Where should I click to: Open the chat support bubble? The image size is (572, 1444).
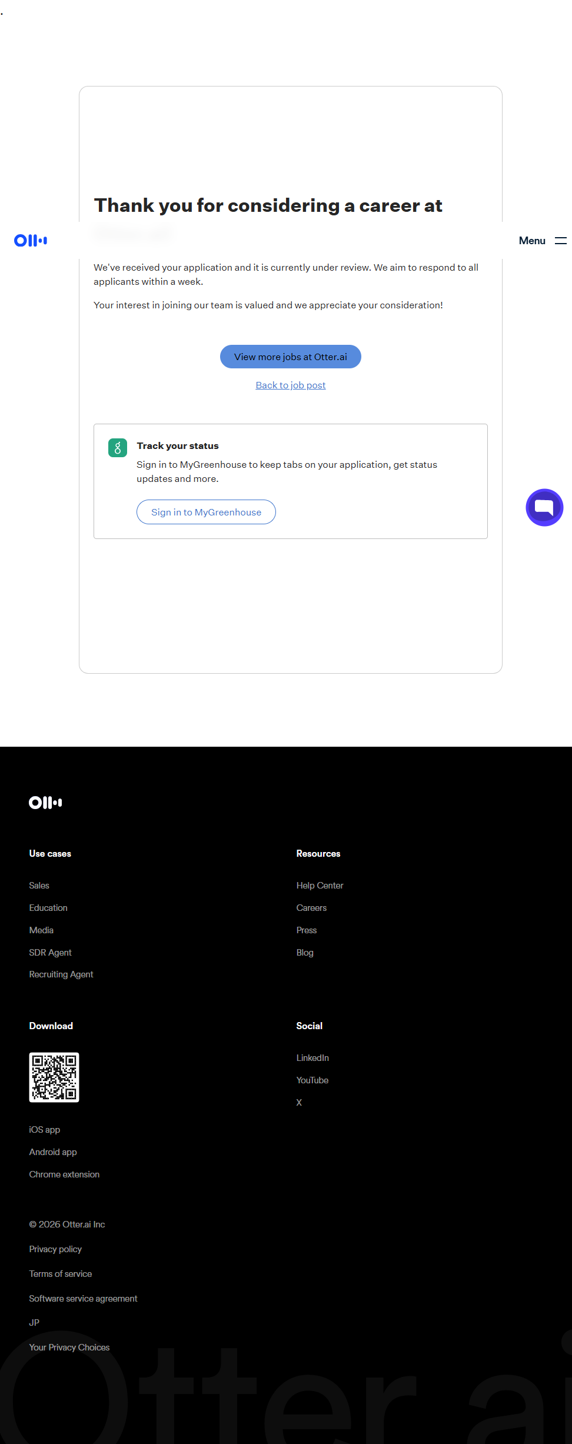pyautogui.click(x=544, y=507)
